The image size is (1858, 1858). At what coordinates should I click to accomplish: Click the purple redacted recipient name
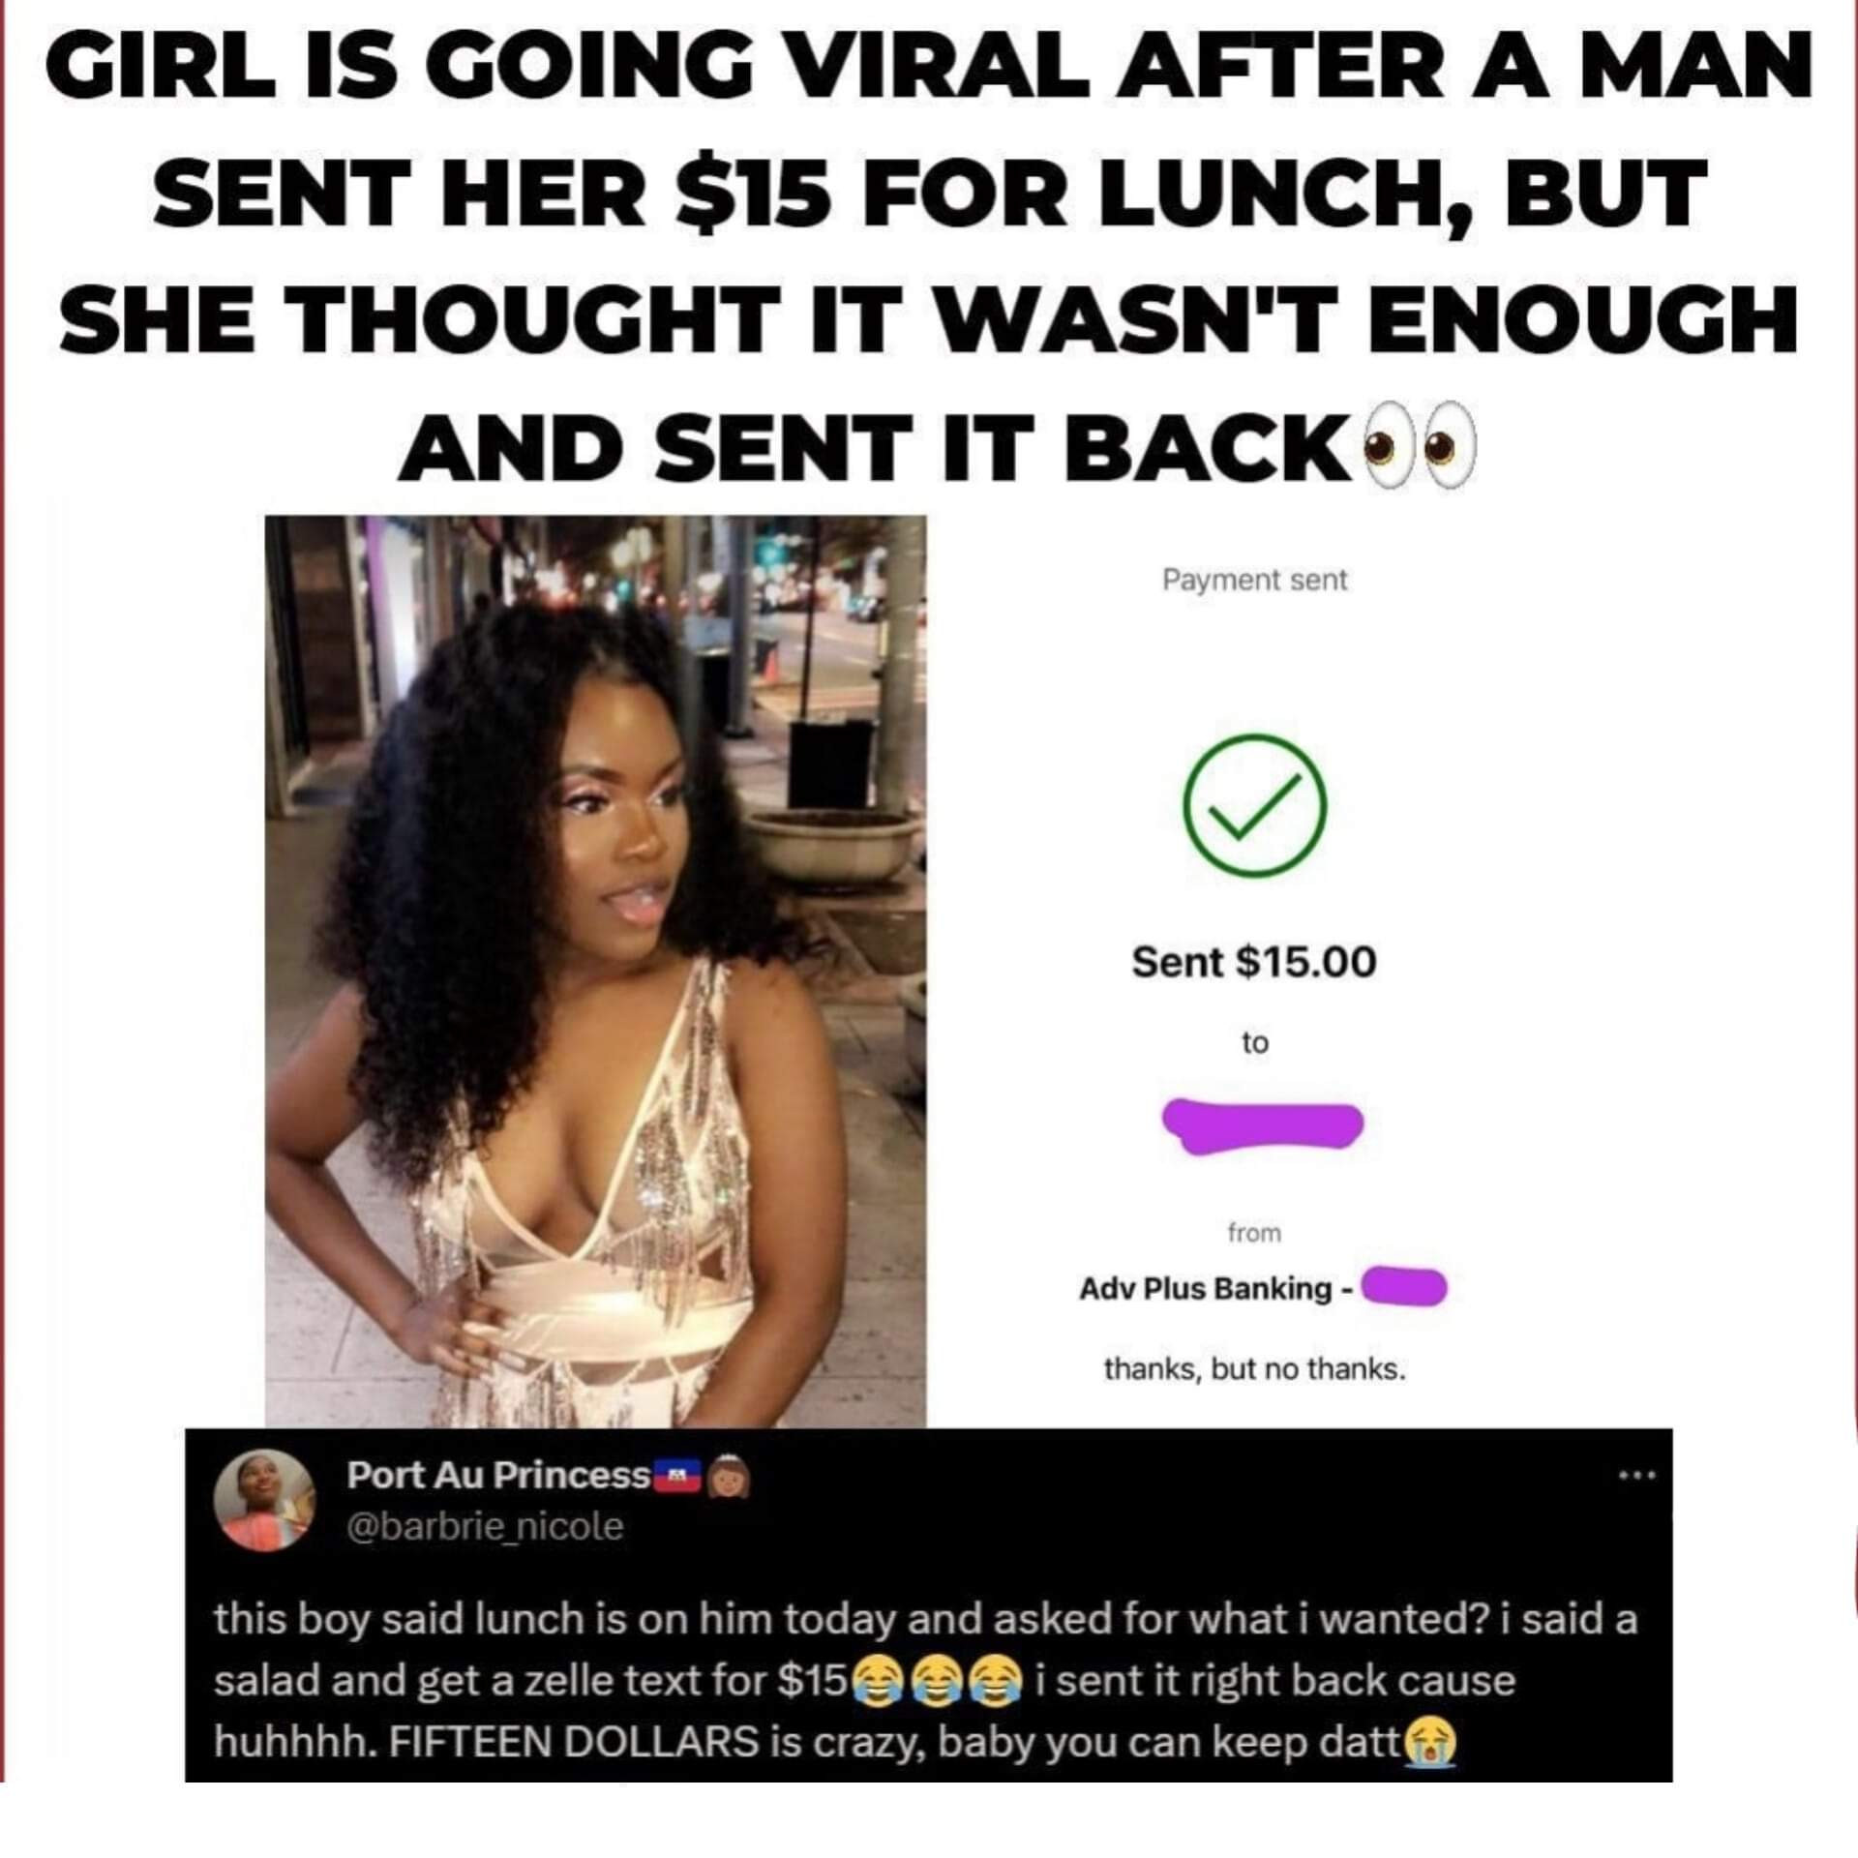1262,1125
